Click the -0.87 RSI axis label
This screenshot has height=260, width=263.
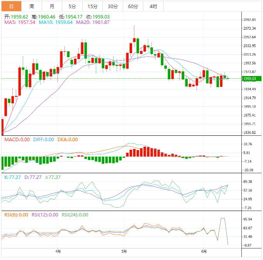[248, 245]
